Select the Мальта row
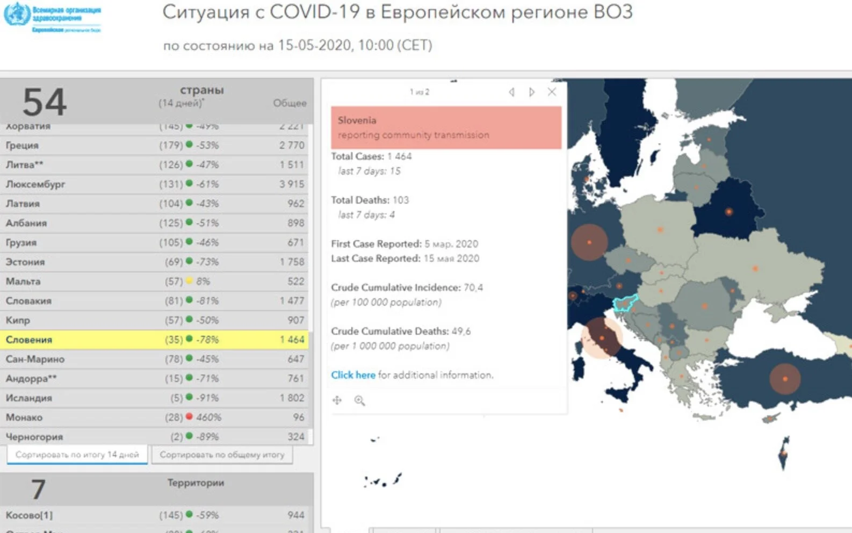 [155, 281]
